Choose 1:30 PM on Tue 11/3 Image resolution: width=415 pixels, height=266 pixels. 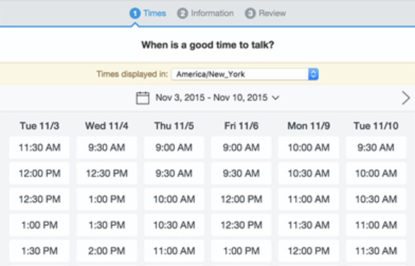[x=39, y=251]
